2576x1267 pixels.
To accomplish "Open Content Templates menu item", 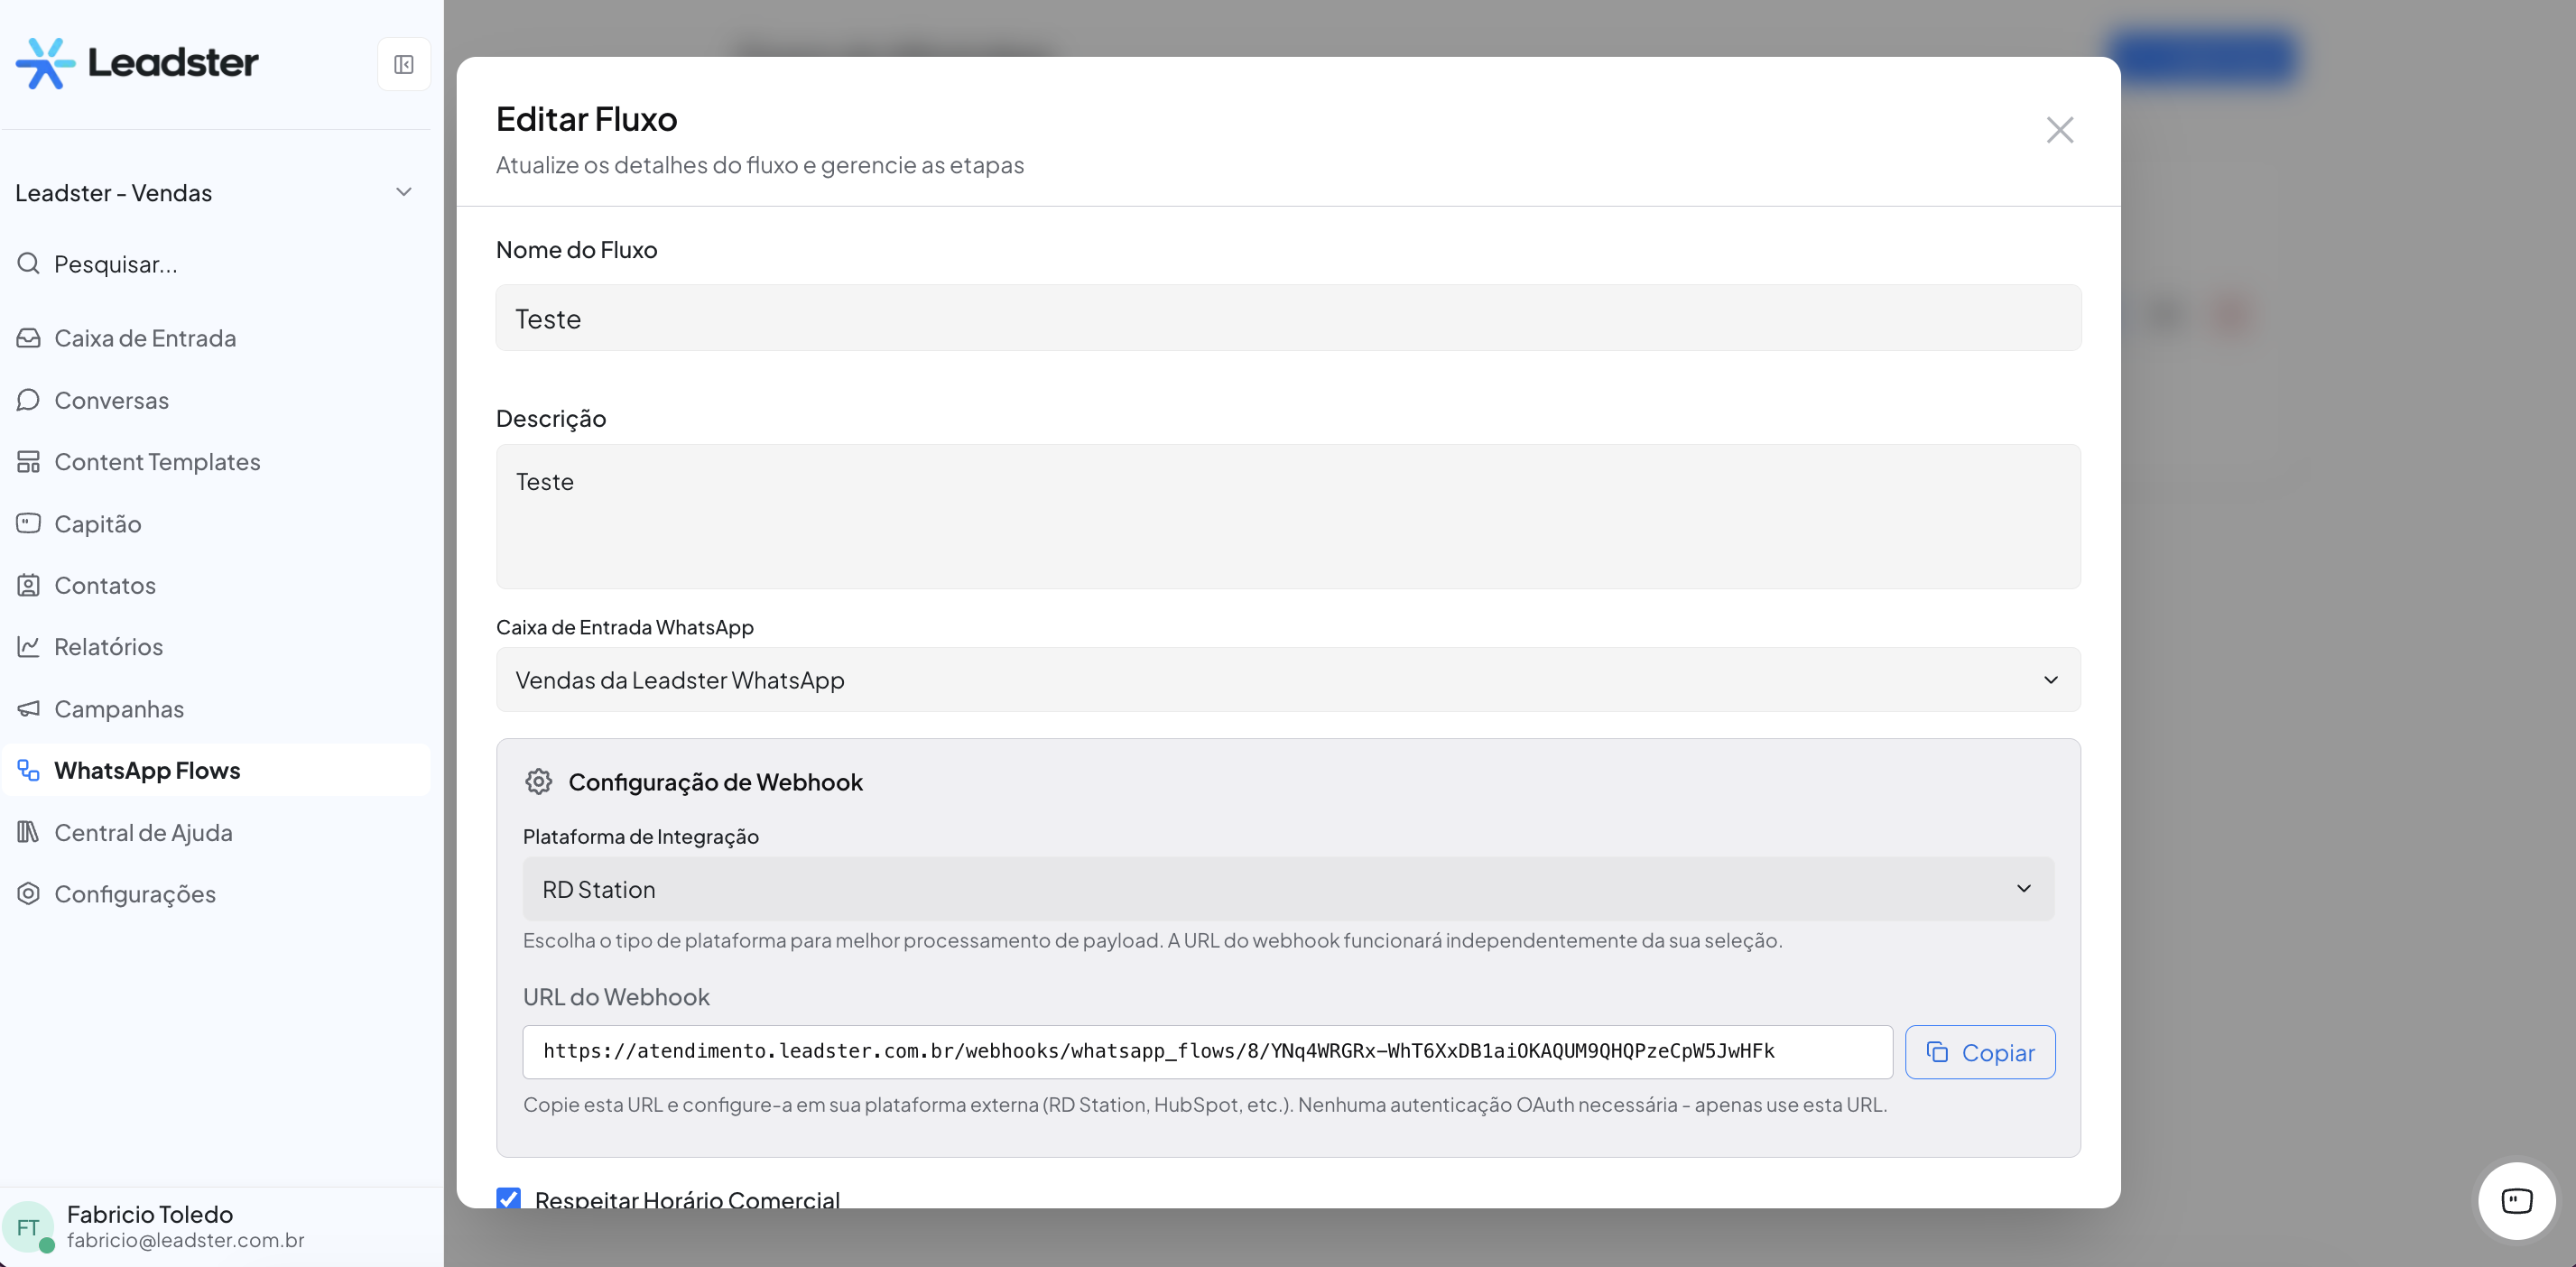I will 157,462.
